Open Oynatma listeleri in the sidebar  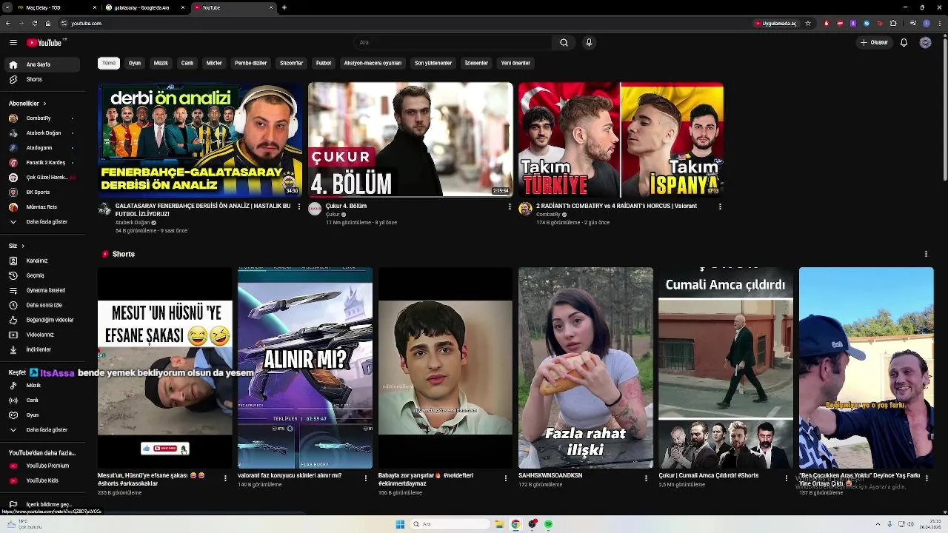(41, 290)
